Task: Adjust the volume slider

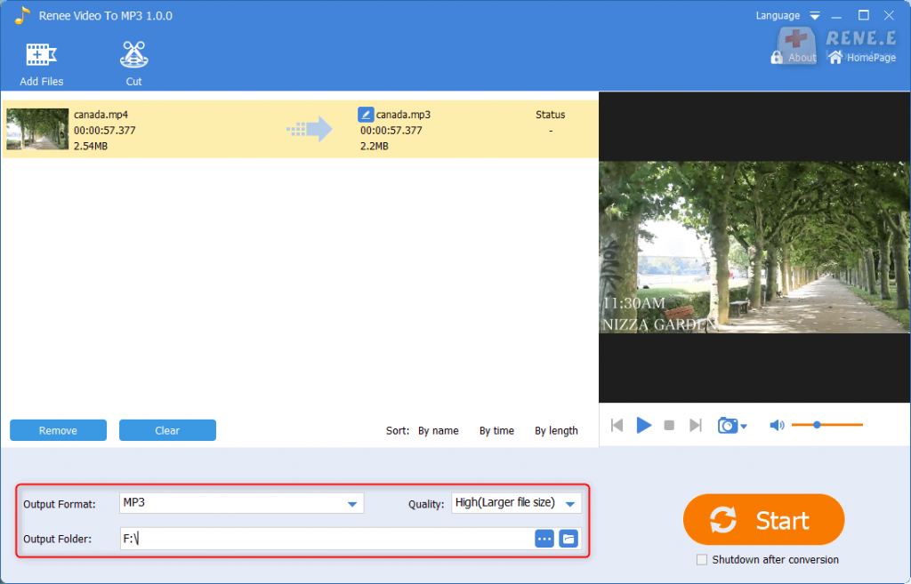Action: [817, 426]
